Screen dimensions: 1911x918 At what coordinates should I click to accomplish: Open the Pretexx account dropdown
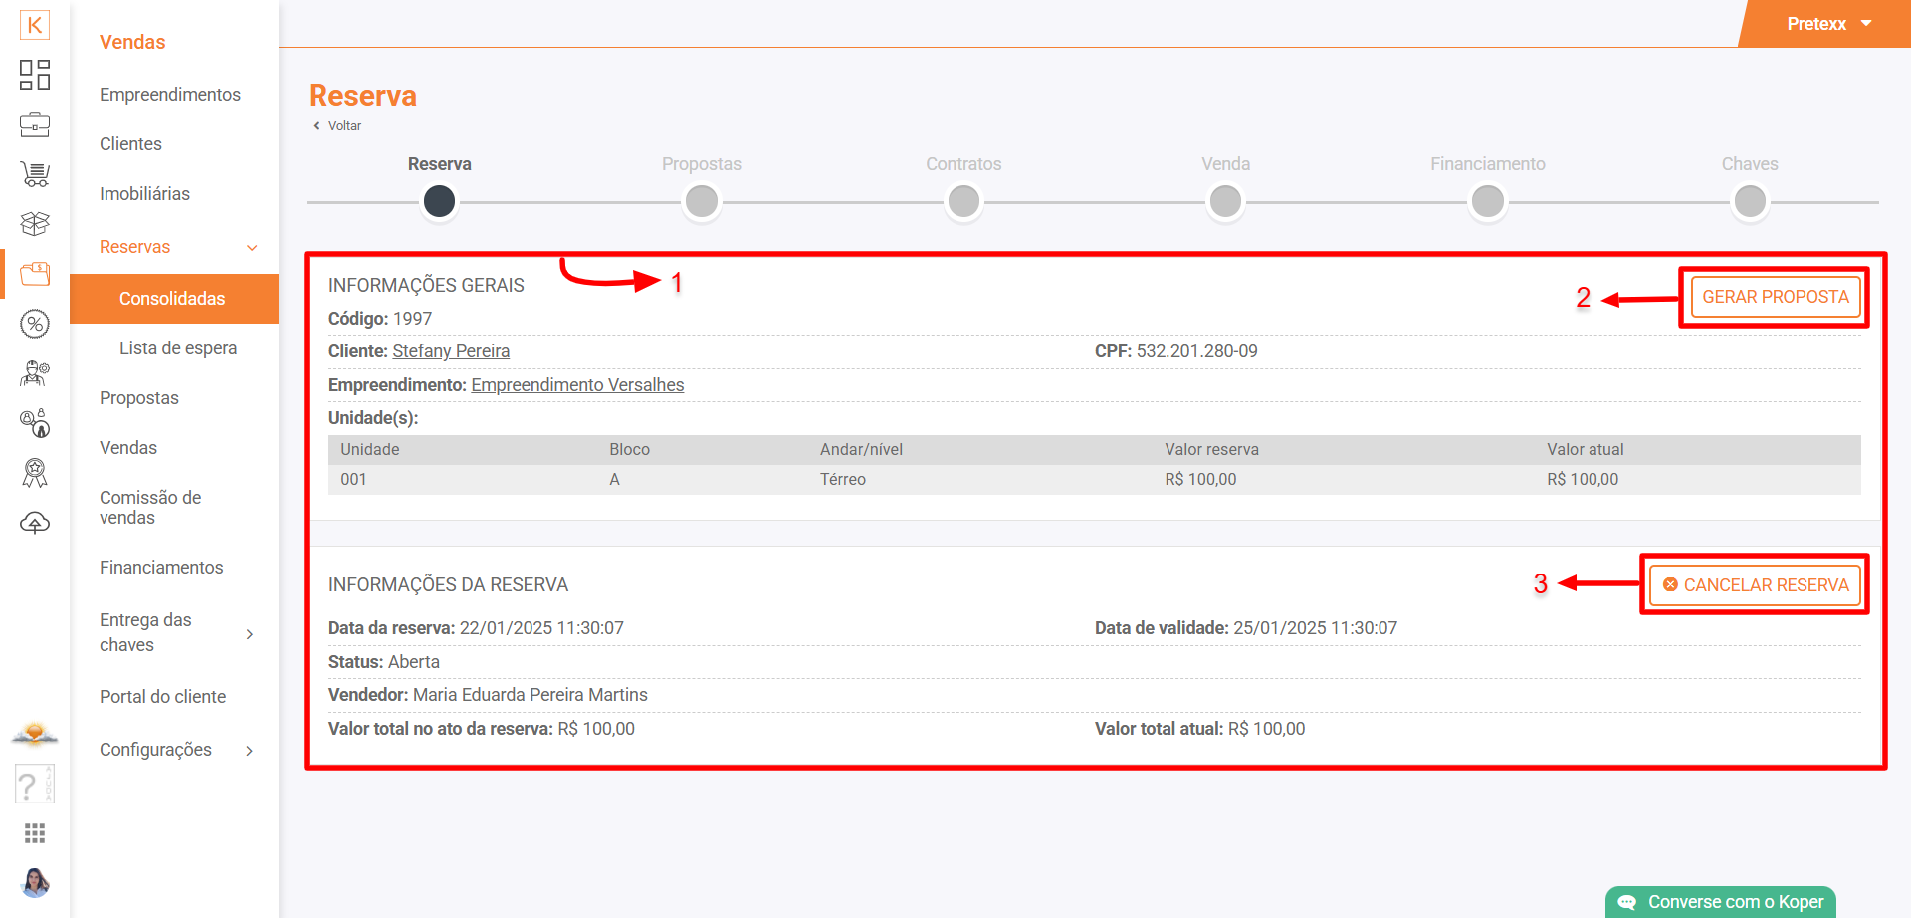click(1828, 24)
